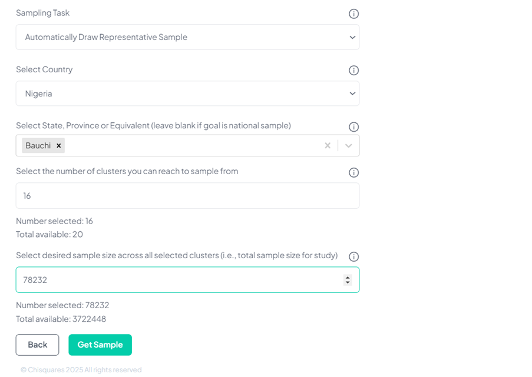Click the Back button
The height and width of the screenshot is (377, 532).
(x=37, y=345)
